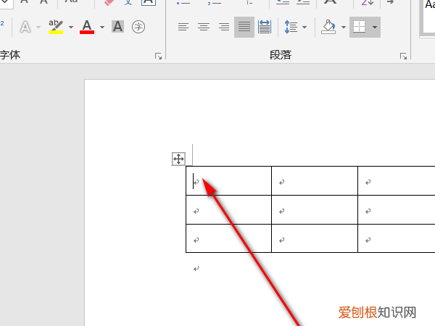Click the paint bucket Shading icon

[x=328, y=27]
